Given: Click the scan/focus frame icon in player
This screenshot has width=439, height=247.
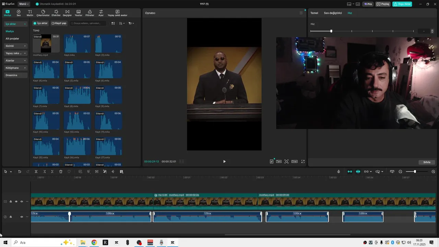Looking at the screenshot, I should coord(286,162).
